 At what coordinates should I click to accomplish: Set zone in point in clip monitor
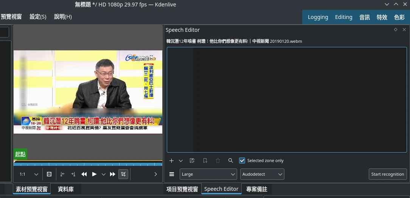coord(62,174)
